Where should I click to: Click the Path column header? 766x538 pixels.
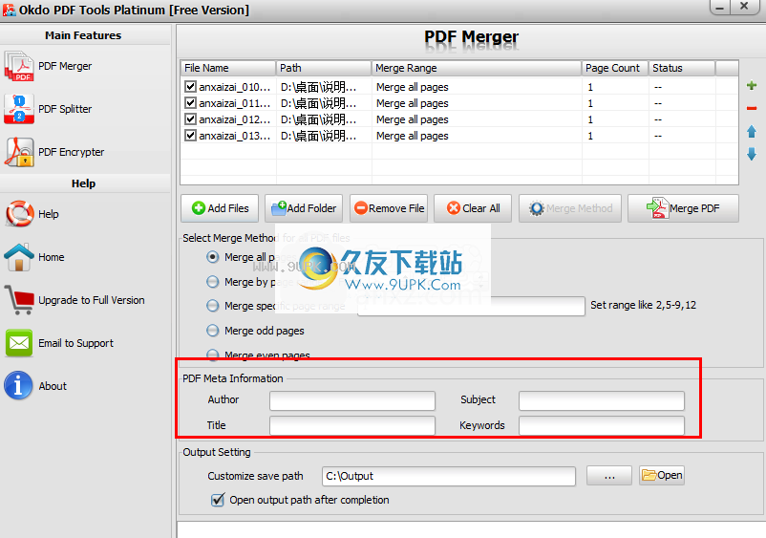[x=324, y=68]
